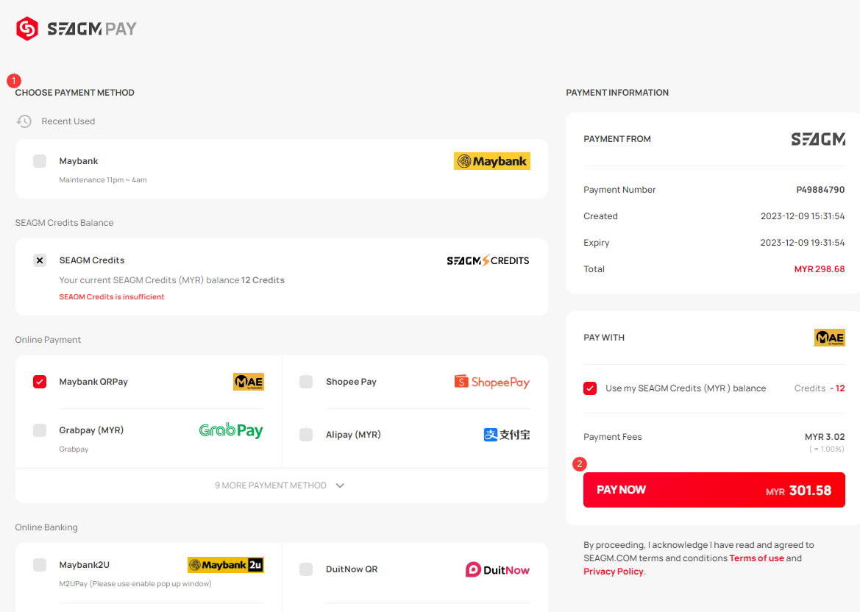Click the Alipay (MYR) label
This screenshot has width=860, height=612.
point(353,435)
